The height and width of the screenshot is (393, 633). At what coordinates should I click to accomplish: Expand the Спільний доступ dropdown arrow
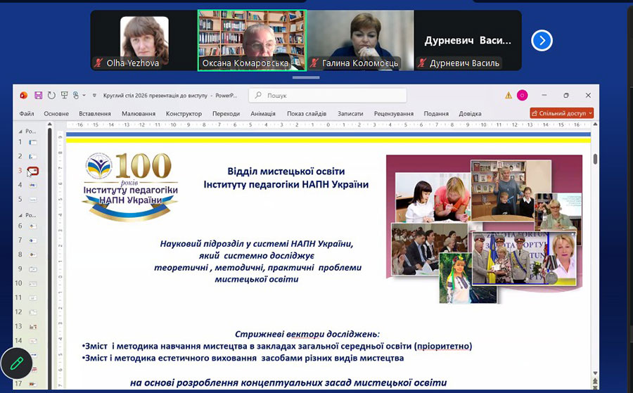[590, 113]
